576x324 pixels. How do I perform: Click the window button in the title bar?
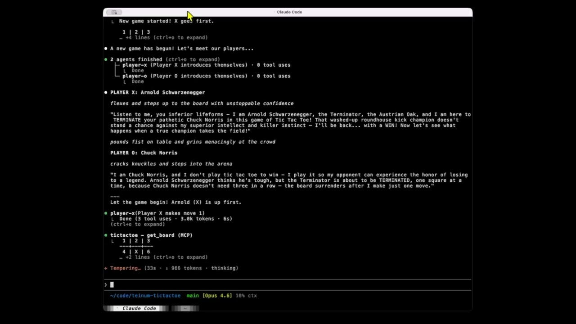coord(114,12)
